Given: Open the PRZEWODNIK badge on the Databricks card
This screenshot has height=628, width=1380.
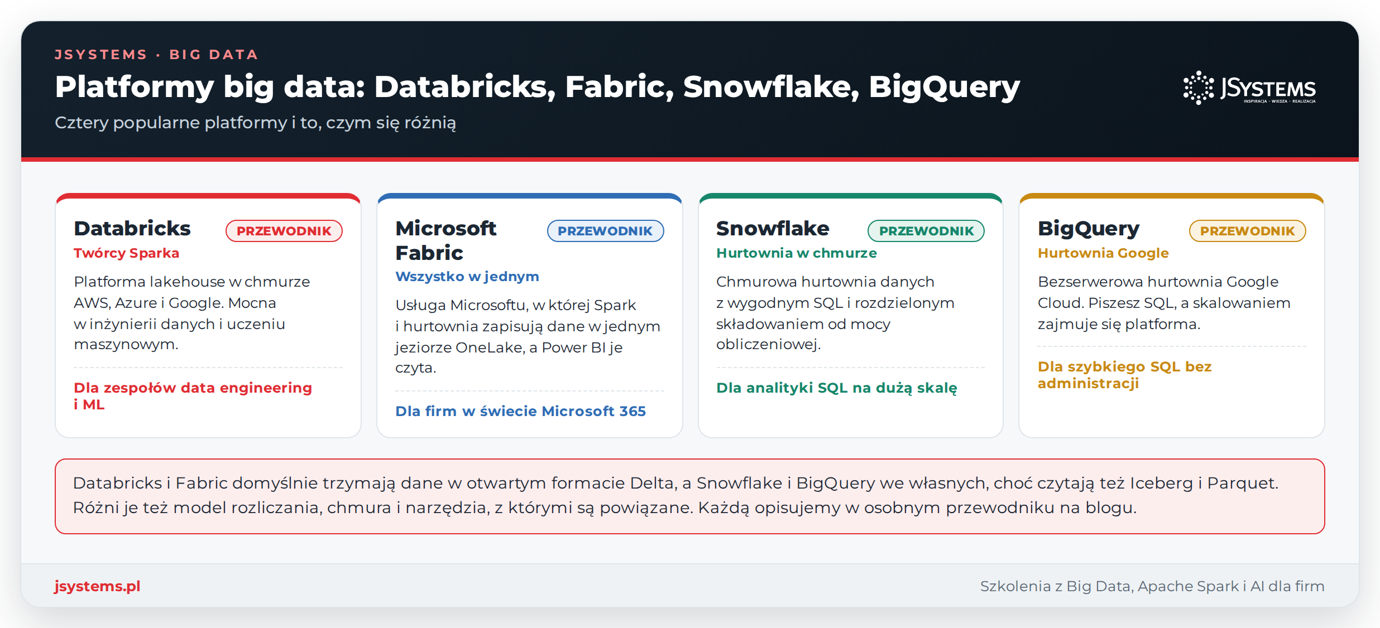Looking at the screenshot, I should (x=284, y=231).
